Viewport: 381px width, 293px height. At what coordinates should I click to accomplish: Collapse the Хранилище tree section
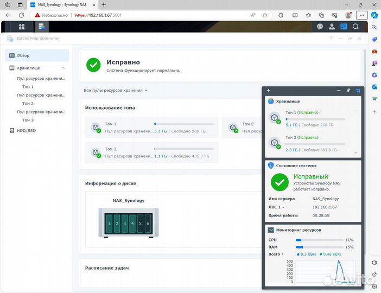[x=63, y=68]
